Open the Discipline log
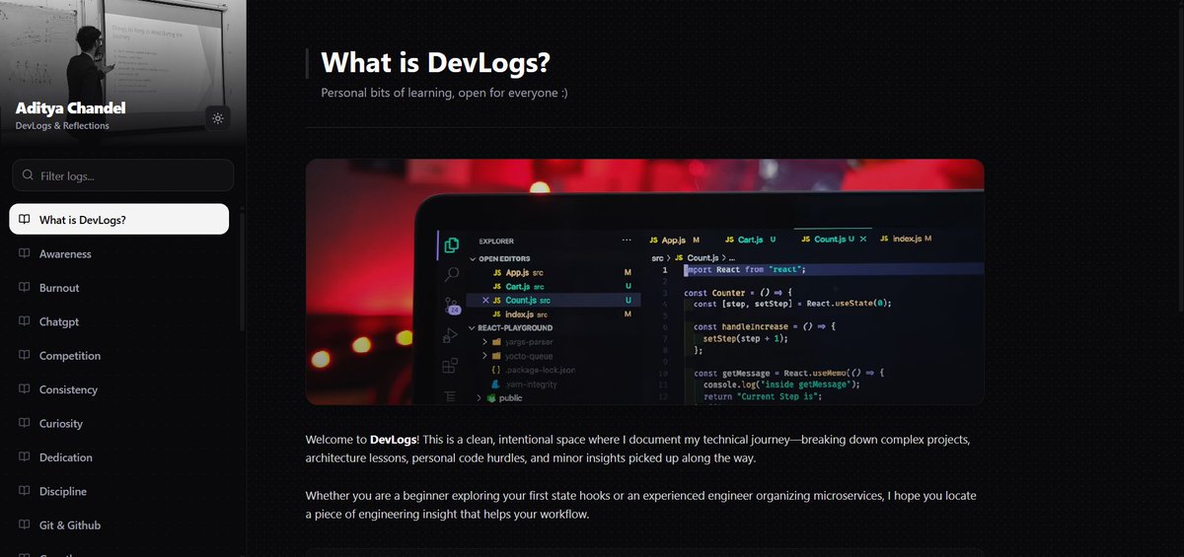Screen dimensions: 1184x557 pos(119,491)
